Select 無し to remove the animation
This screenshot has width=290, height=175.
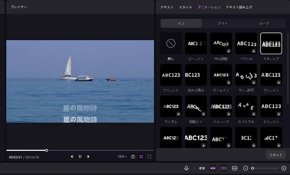[171, 44]
